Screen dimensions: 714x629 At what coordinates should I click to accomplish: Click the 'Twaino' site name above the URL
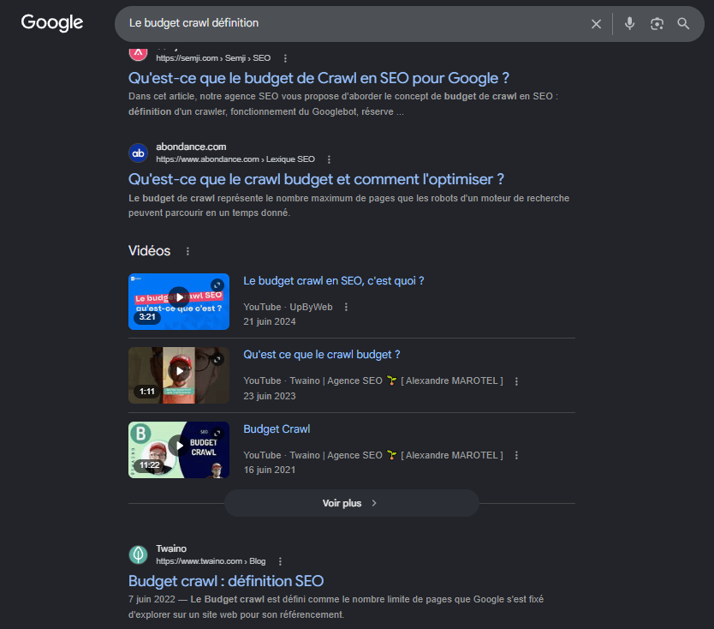point(171,548)
